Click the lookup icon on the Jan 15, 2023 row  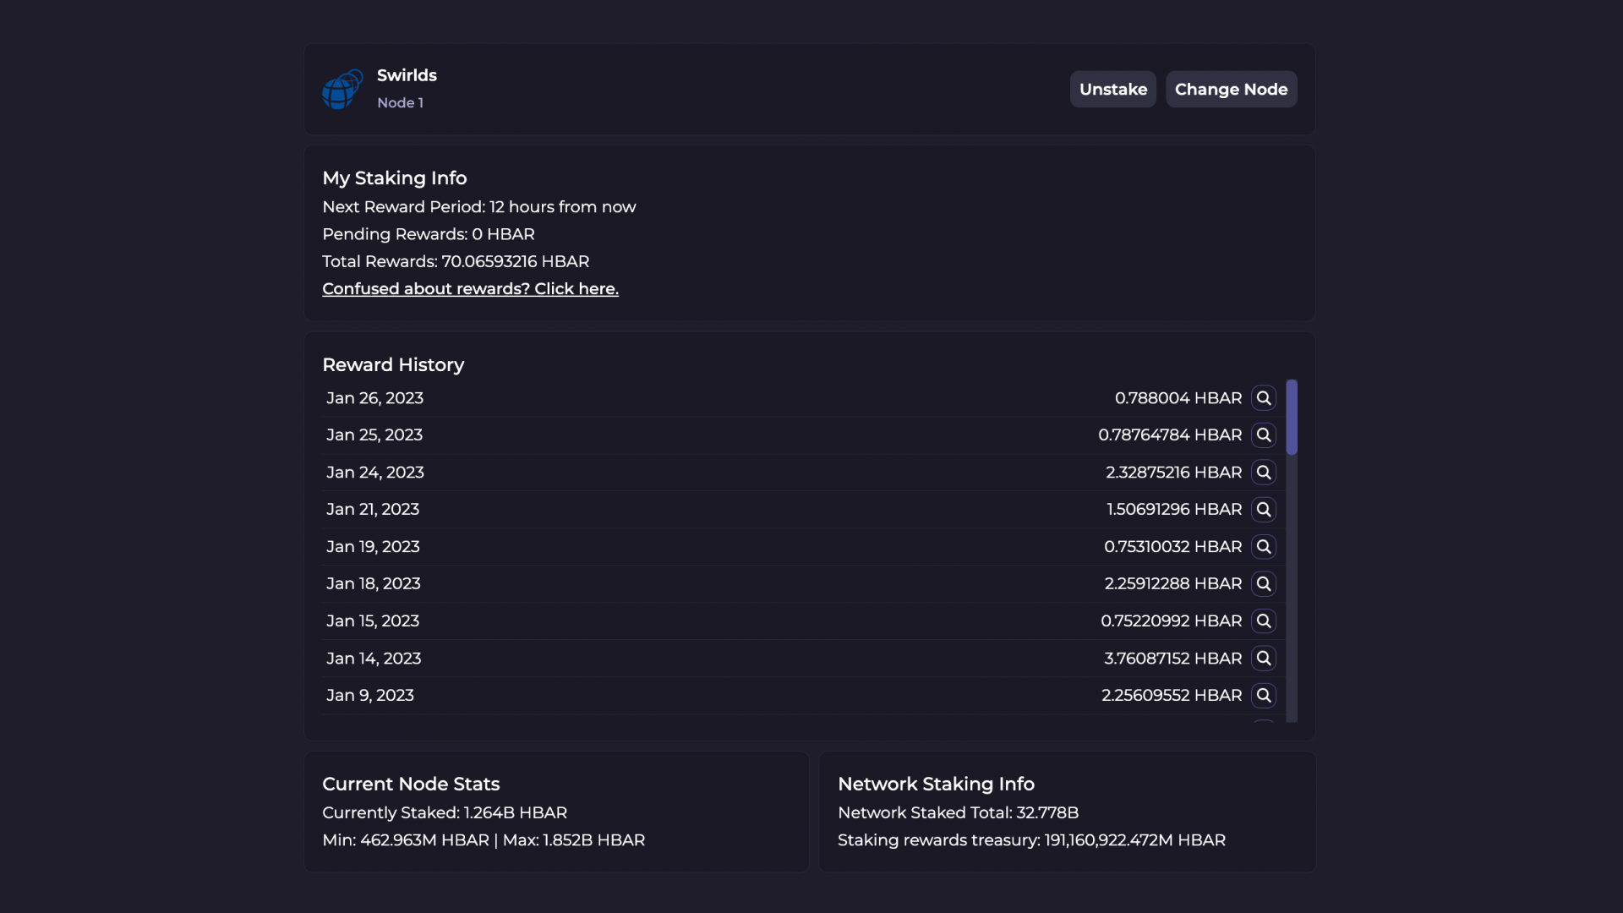pyautogui.click(x=1263, y=621)
